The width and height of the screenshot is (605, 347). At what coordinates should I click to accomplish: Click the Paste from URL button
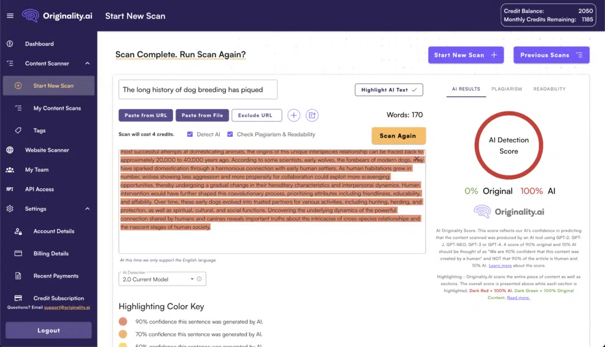[x=146, y=115]
